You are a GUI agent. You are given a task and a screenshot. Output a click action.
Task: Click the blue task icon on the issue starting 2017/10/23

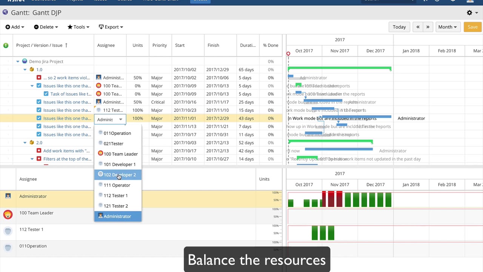(39, 110)
